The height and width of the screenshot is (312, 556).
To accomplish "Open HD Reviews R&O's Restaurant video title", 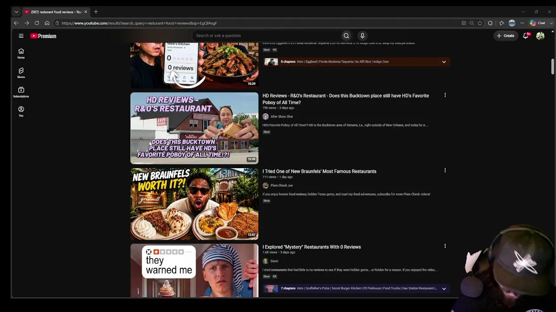I will click(x=345, y=99).
